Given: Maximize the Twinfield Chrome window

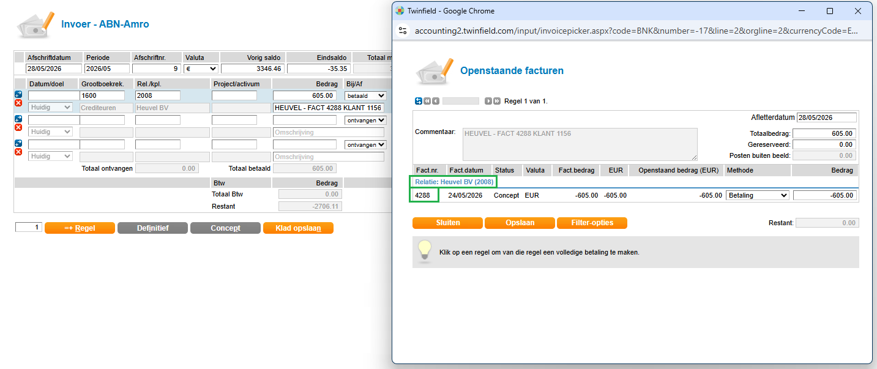Looking at the screenshot, I should point(830,11).
